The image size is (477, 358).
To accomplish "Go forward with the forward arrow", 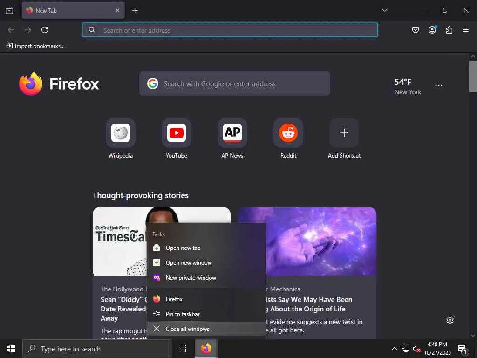I will tap(28, 30).
